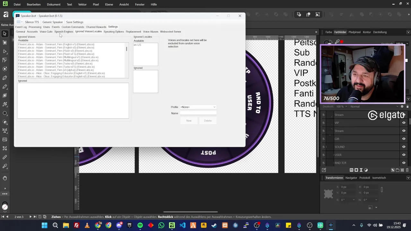The width and height of the screenshot is (411, 231).
Task: Expand the SOUND layer group
Action: tap(324, 147)
